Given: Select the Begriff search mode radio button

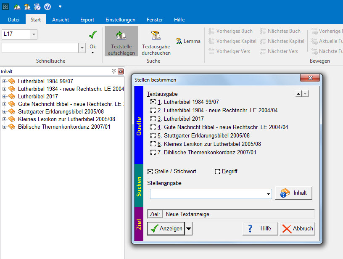Looking at the screenshot, I should pyautogui.click(x=218, y=172).
